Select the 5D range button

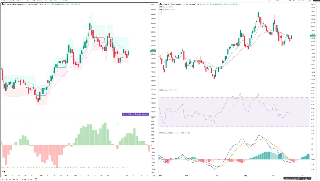[6, 179]
